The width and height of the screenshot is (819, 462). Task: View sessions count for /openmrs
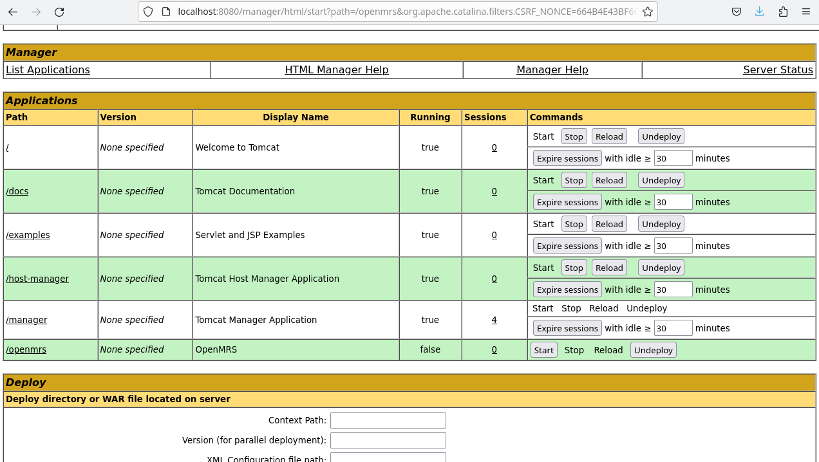[494, 349]
